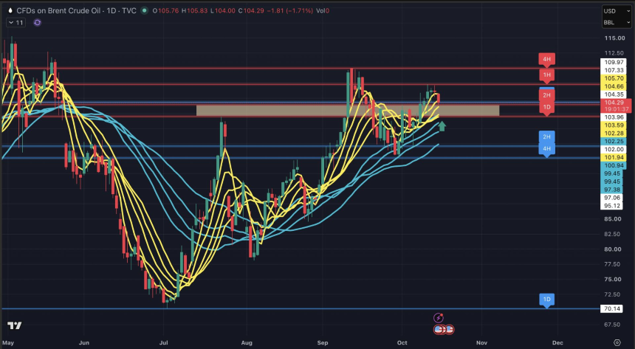
Task: Click the CFDs on Brent Crude Oil title
Action: [x=58, y=10]
